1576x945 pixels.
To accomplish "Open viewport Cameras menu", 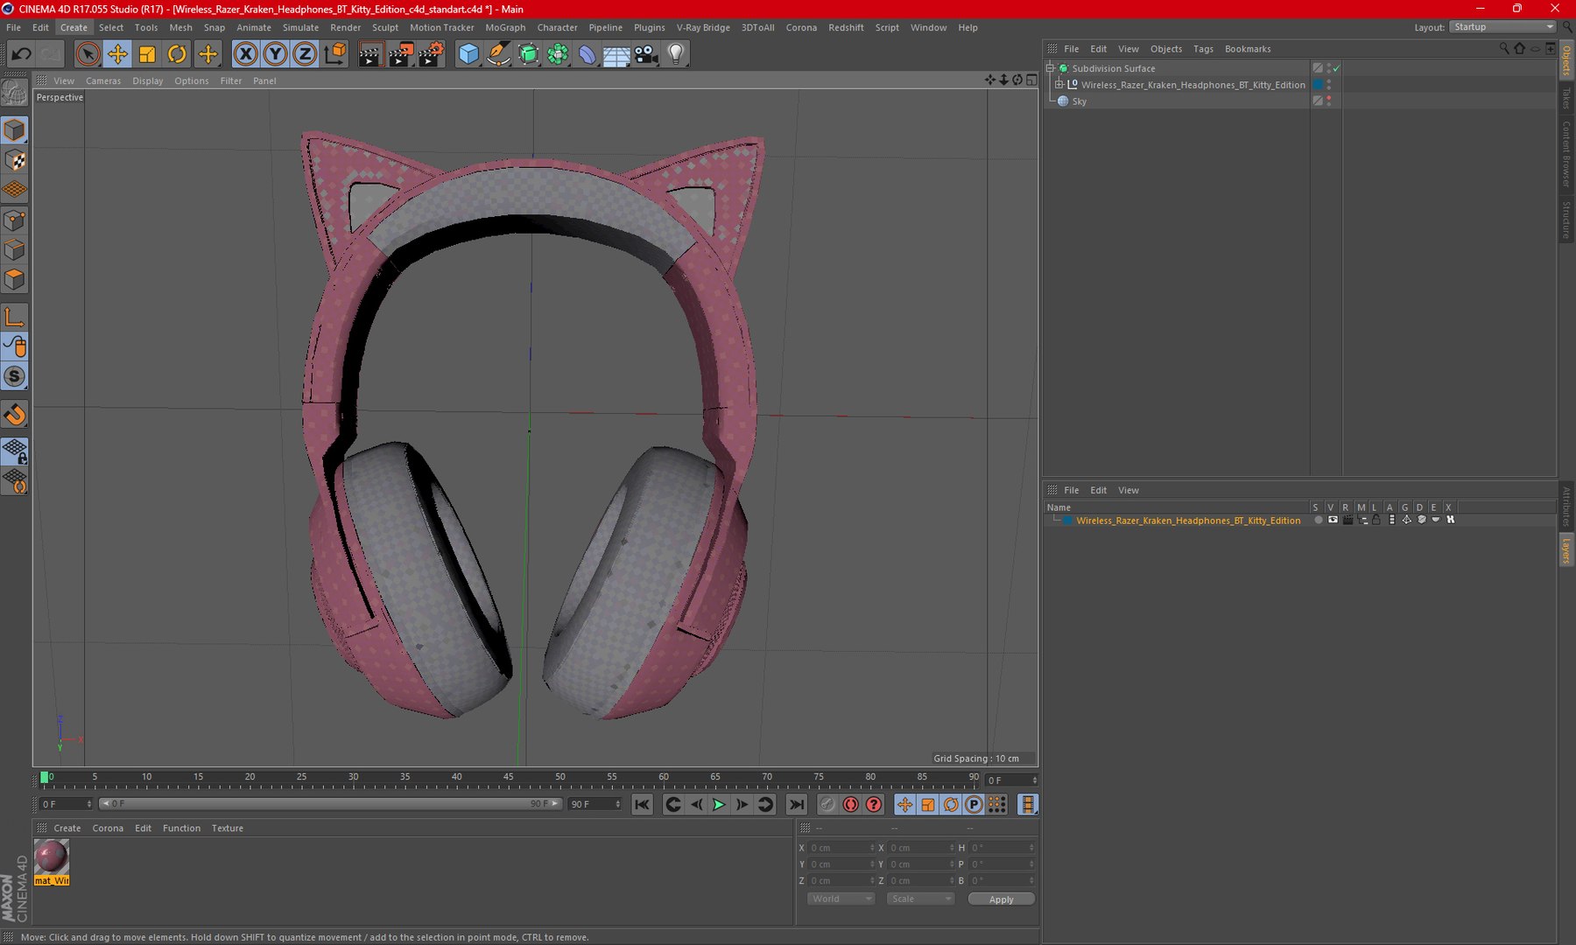I will (103, 80).
